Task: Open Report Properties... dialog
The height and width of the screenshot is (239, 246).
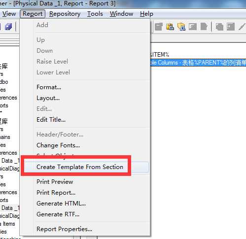Action: pos(64,229)
